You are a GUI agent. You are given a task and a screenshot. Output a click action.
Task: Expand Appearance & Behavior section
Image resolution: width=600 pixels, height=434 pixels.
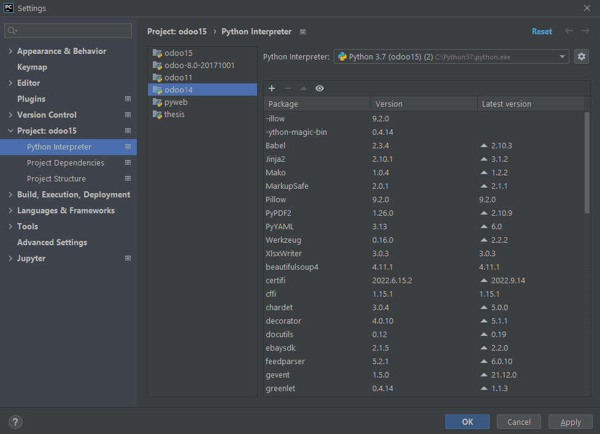click(10, 51)
